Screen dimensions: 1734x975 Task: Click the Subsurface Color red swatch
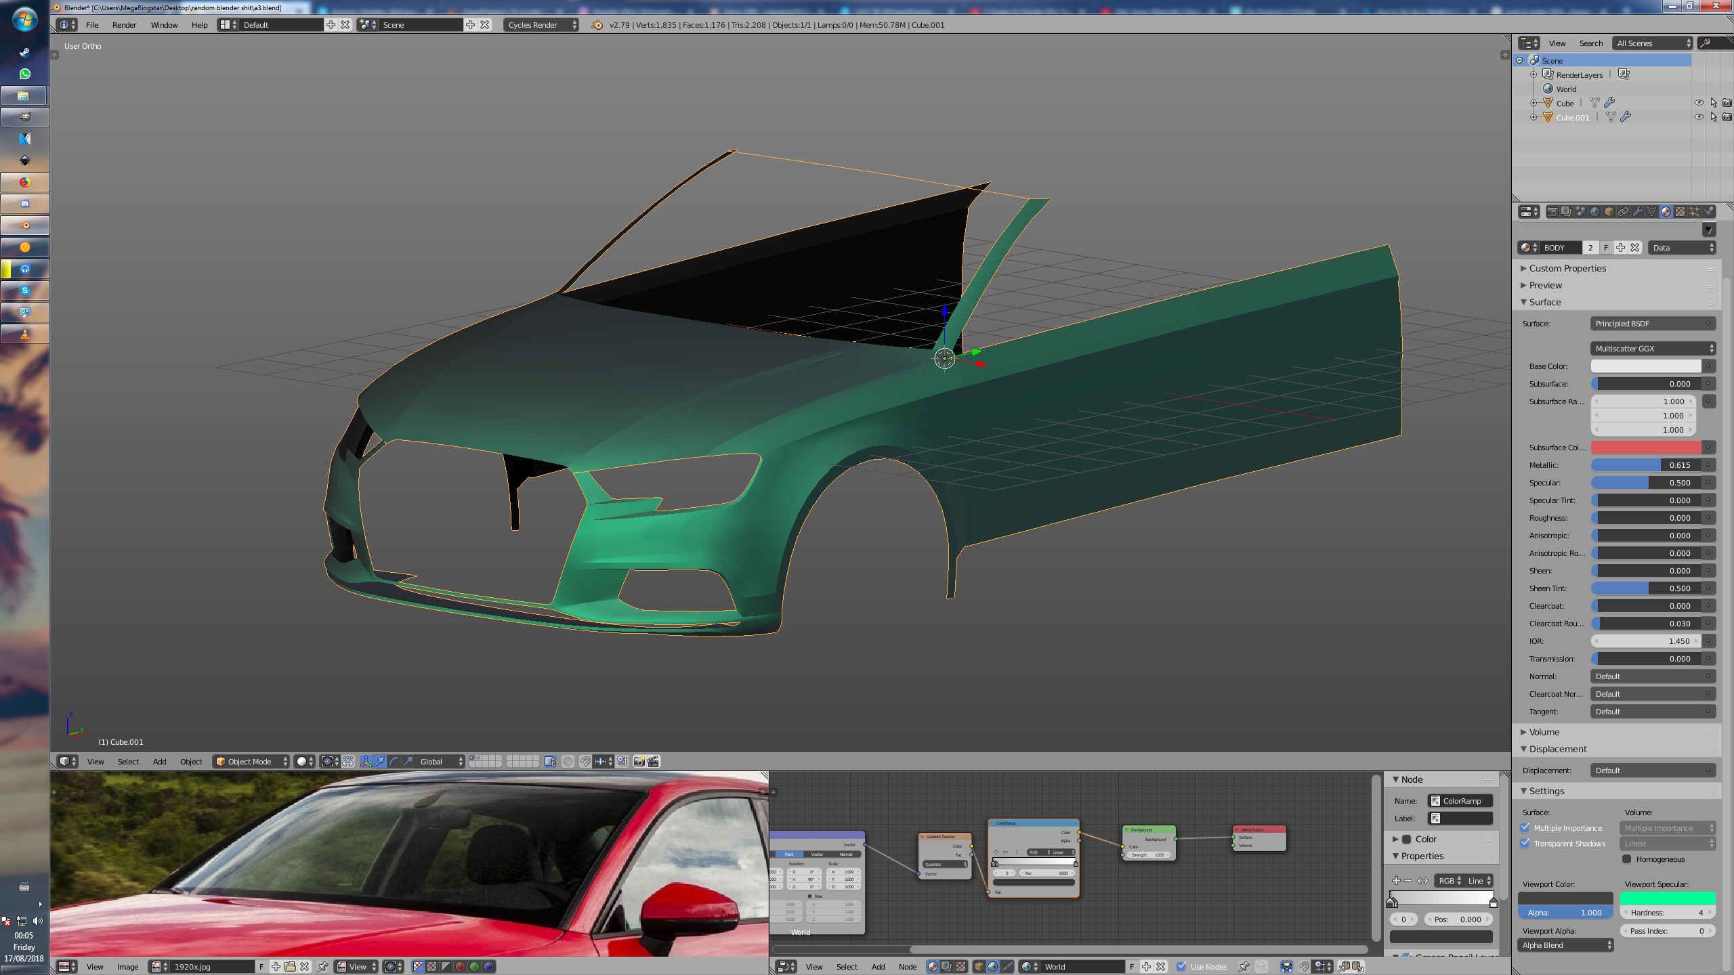tap(1645, 448)
